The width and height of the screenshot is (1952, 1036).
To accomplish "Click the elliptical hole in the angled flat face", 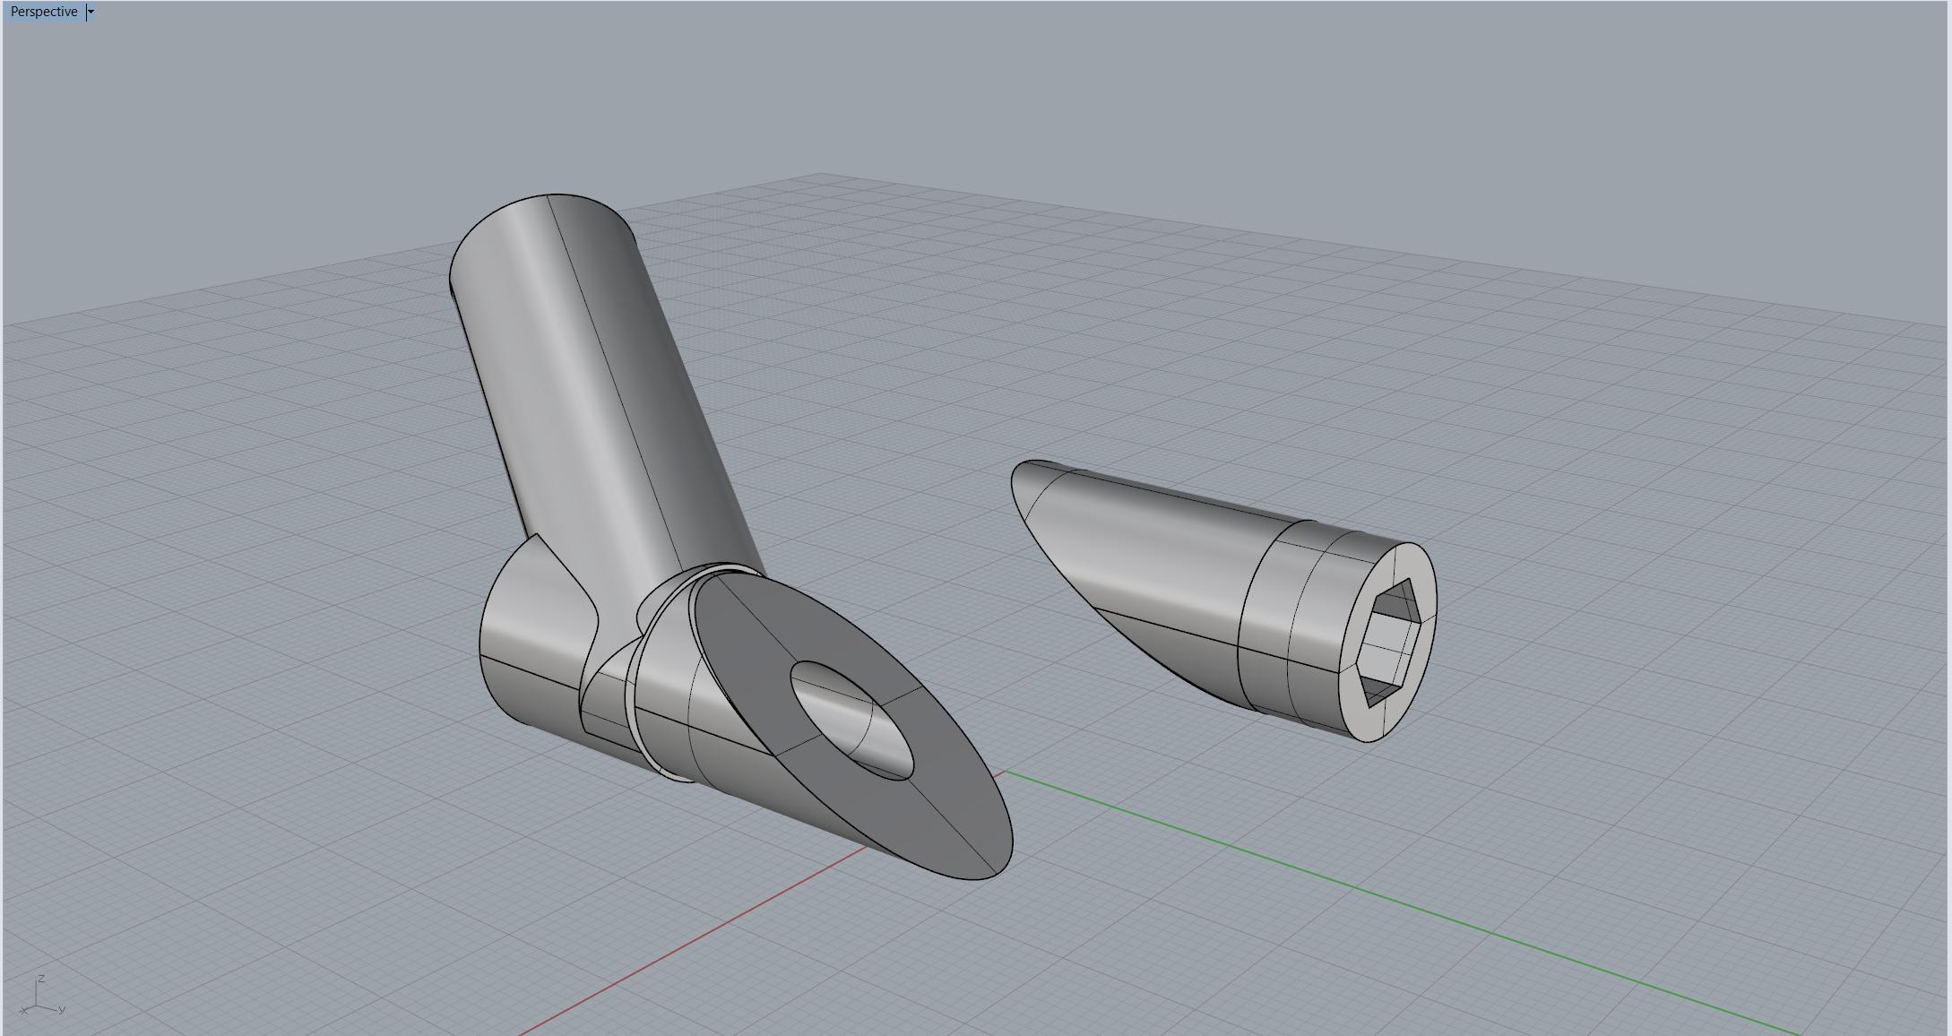I will point(851,720).
